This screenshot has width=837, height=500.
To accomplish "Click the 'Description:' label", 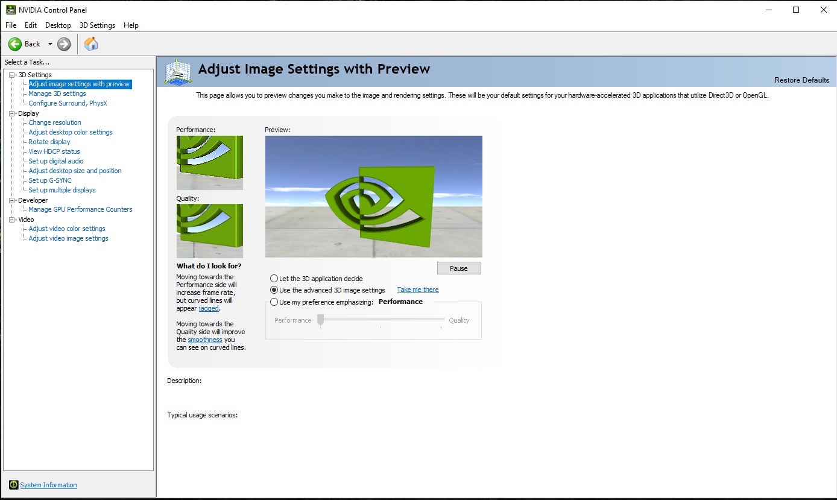I will 185,381.
